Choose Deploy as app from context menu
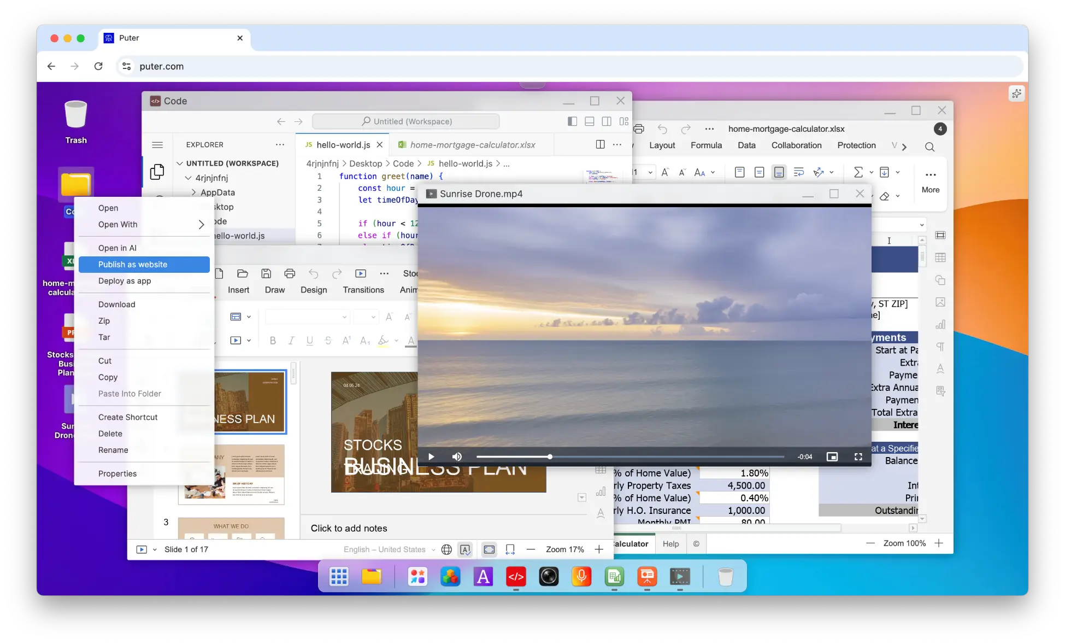The image size is (1065, 644). pos(144,281)
